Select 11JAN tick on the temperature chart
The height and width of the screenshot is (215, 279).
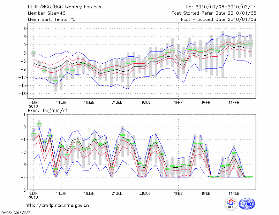tap(61, 103)
